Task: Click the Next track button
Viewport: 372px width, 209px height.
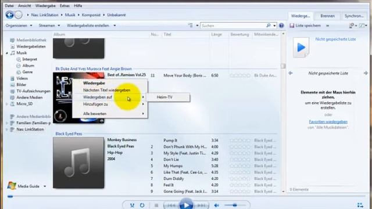Action: pyautogui.click(x=202, y=206)
